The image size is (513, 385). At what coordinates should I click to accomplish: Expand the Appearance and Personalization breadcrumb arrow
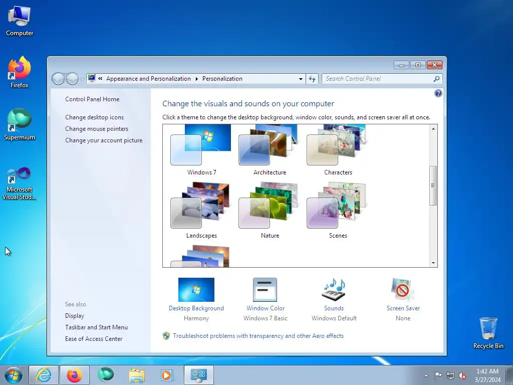pyautogui.click(x=196, y=79)
